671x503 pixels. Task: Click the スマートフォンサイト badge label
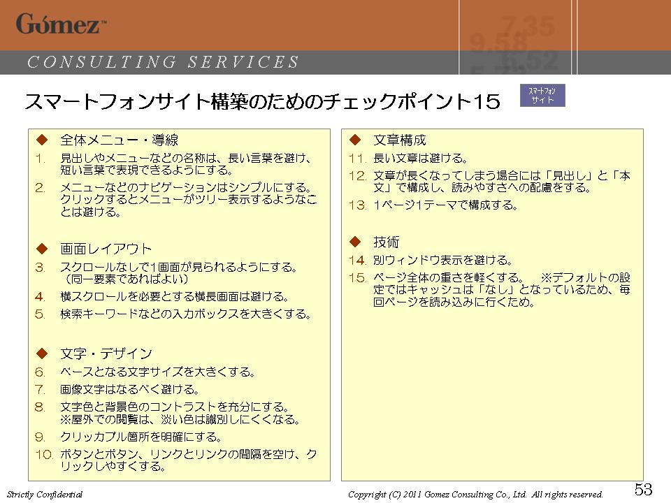[542, 96]
